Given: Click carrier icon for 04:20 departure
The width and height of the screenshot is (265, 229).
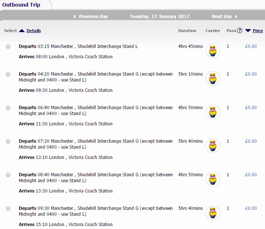Looking at the screenshot, I should [213, 79].
